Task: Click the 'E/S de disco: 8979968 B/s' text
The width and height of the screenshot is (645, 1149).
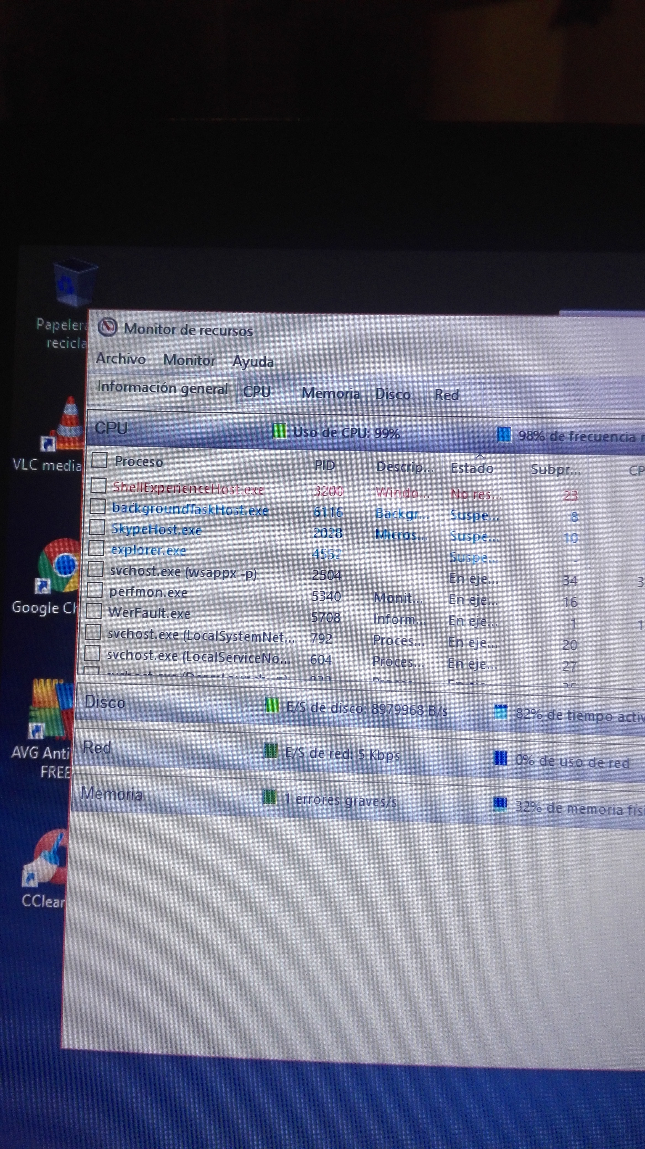Action: (367, 709)
